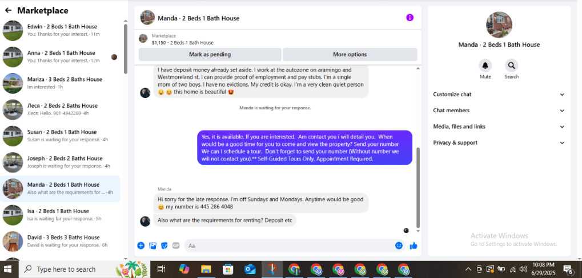Open the emoji picker in message box
Screen dimensions: 582x278
coord(399,246)
